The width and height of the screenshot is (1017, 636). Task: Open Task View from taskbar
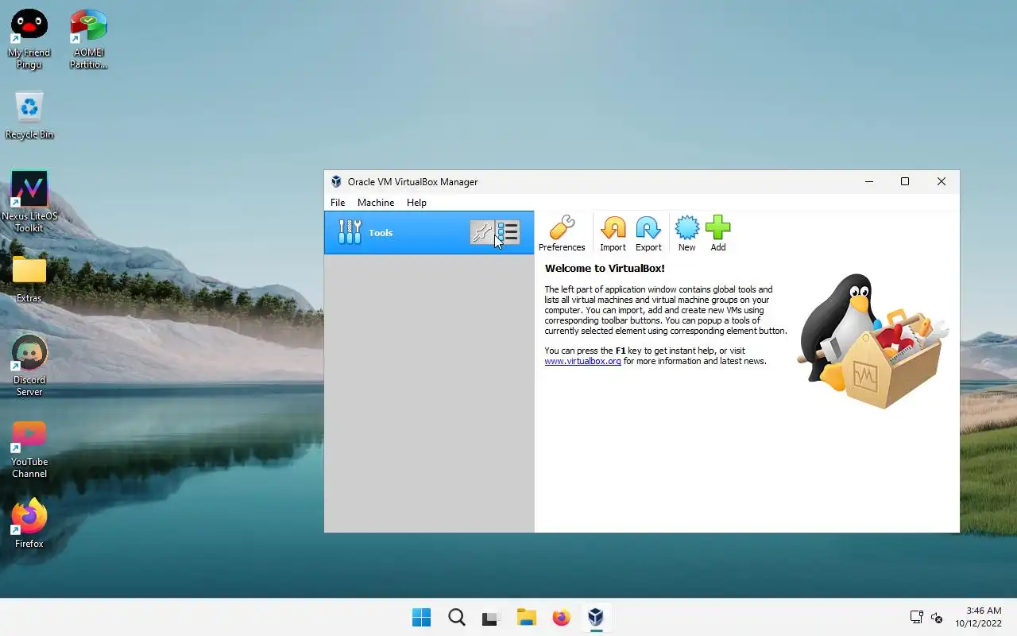[x=491, y=617]
